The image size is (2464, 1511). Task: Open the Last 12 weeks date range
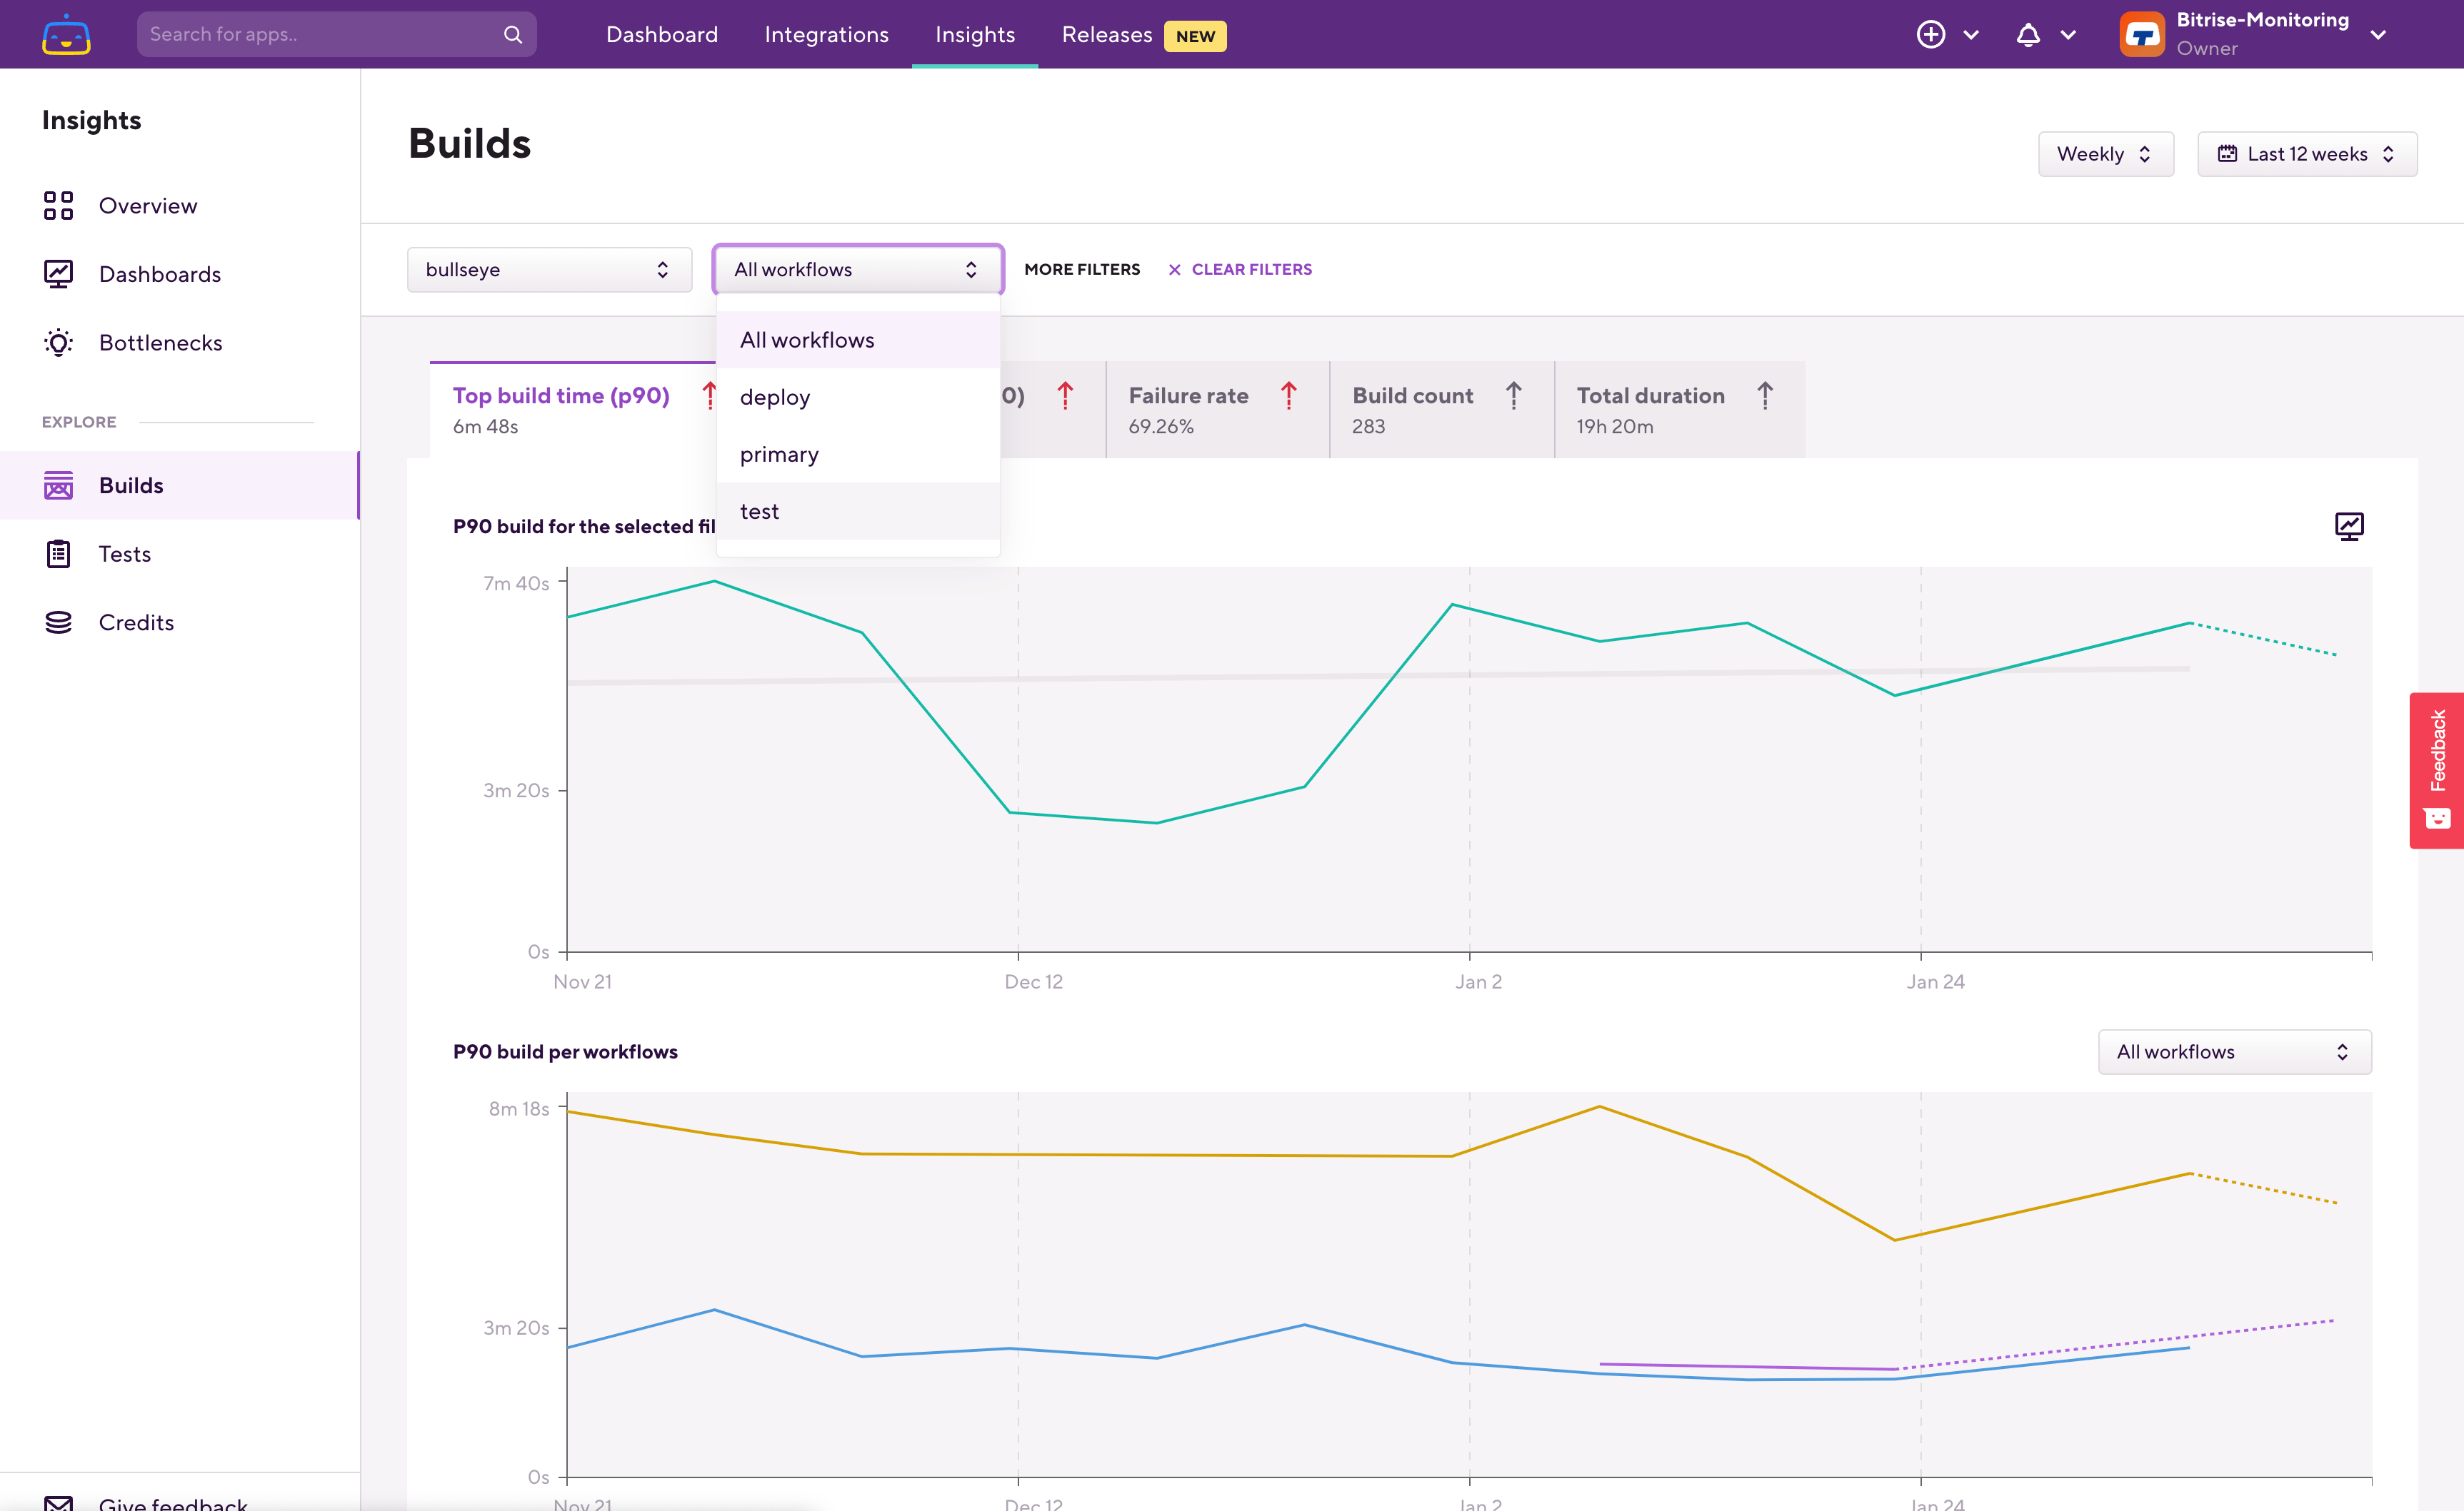2306,154
